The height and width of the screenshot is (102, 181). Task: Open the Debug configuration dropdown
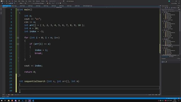(x=21, y=3)
